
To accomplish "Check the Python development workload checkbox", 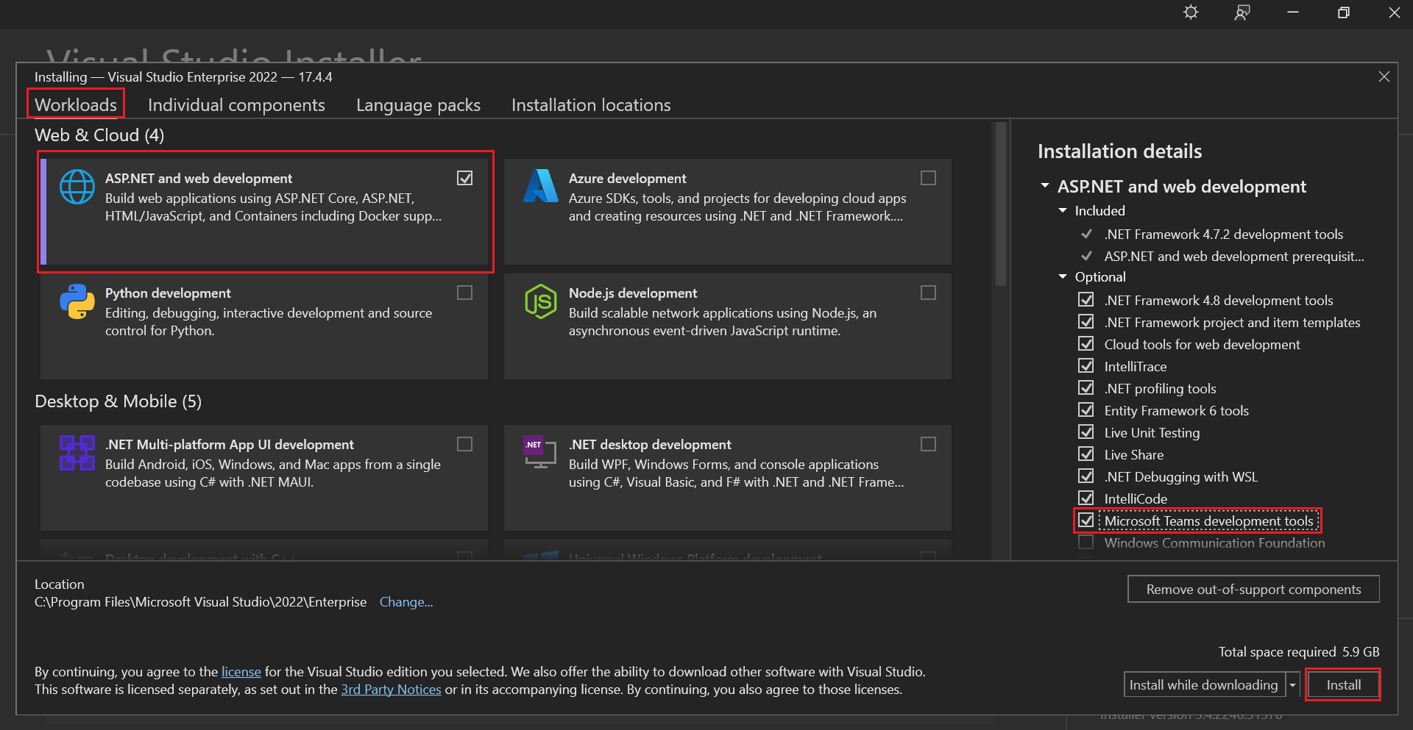I will point(464,293).
